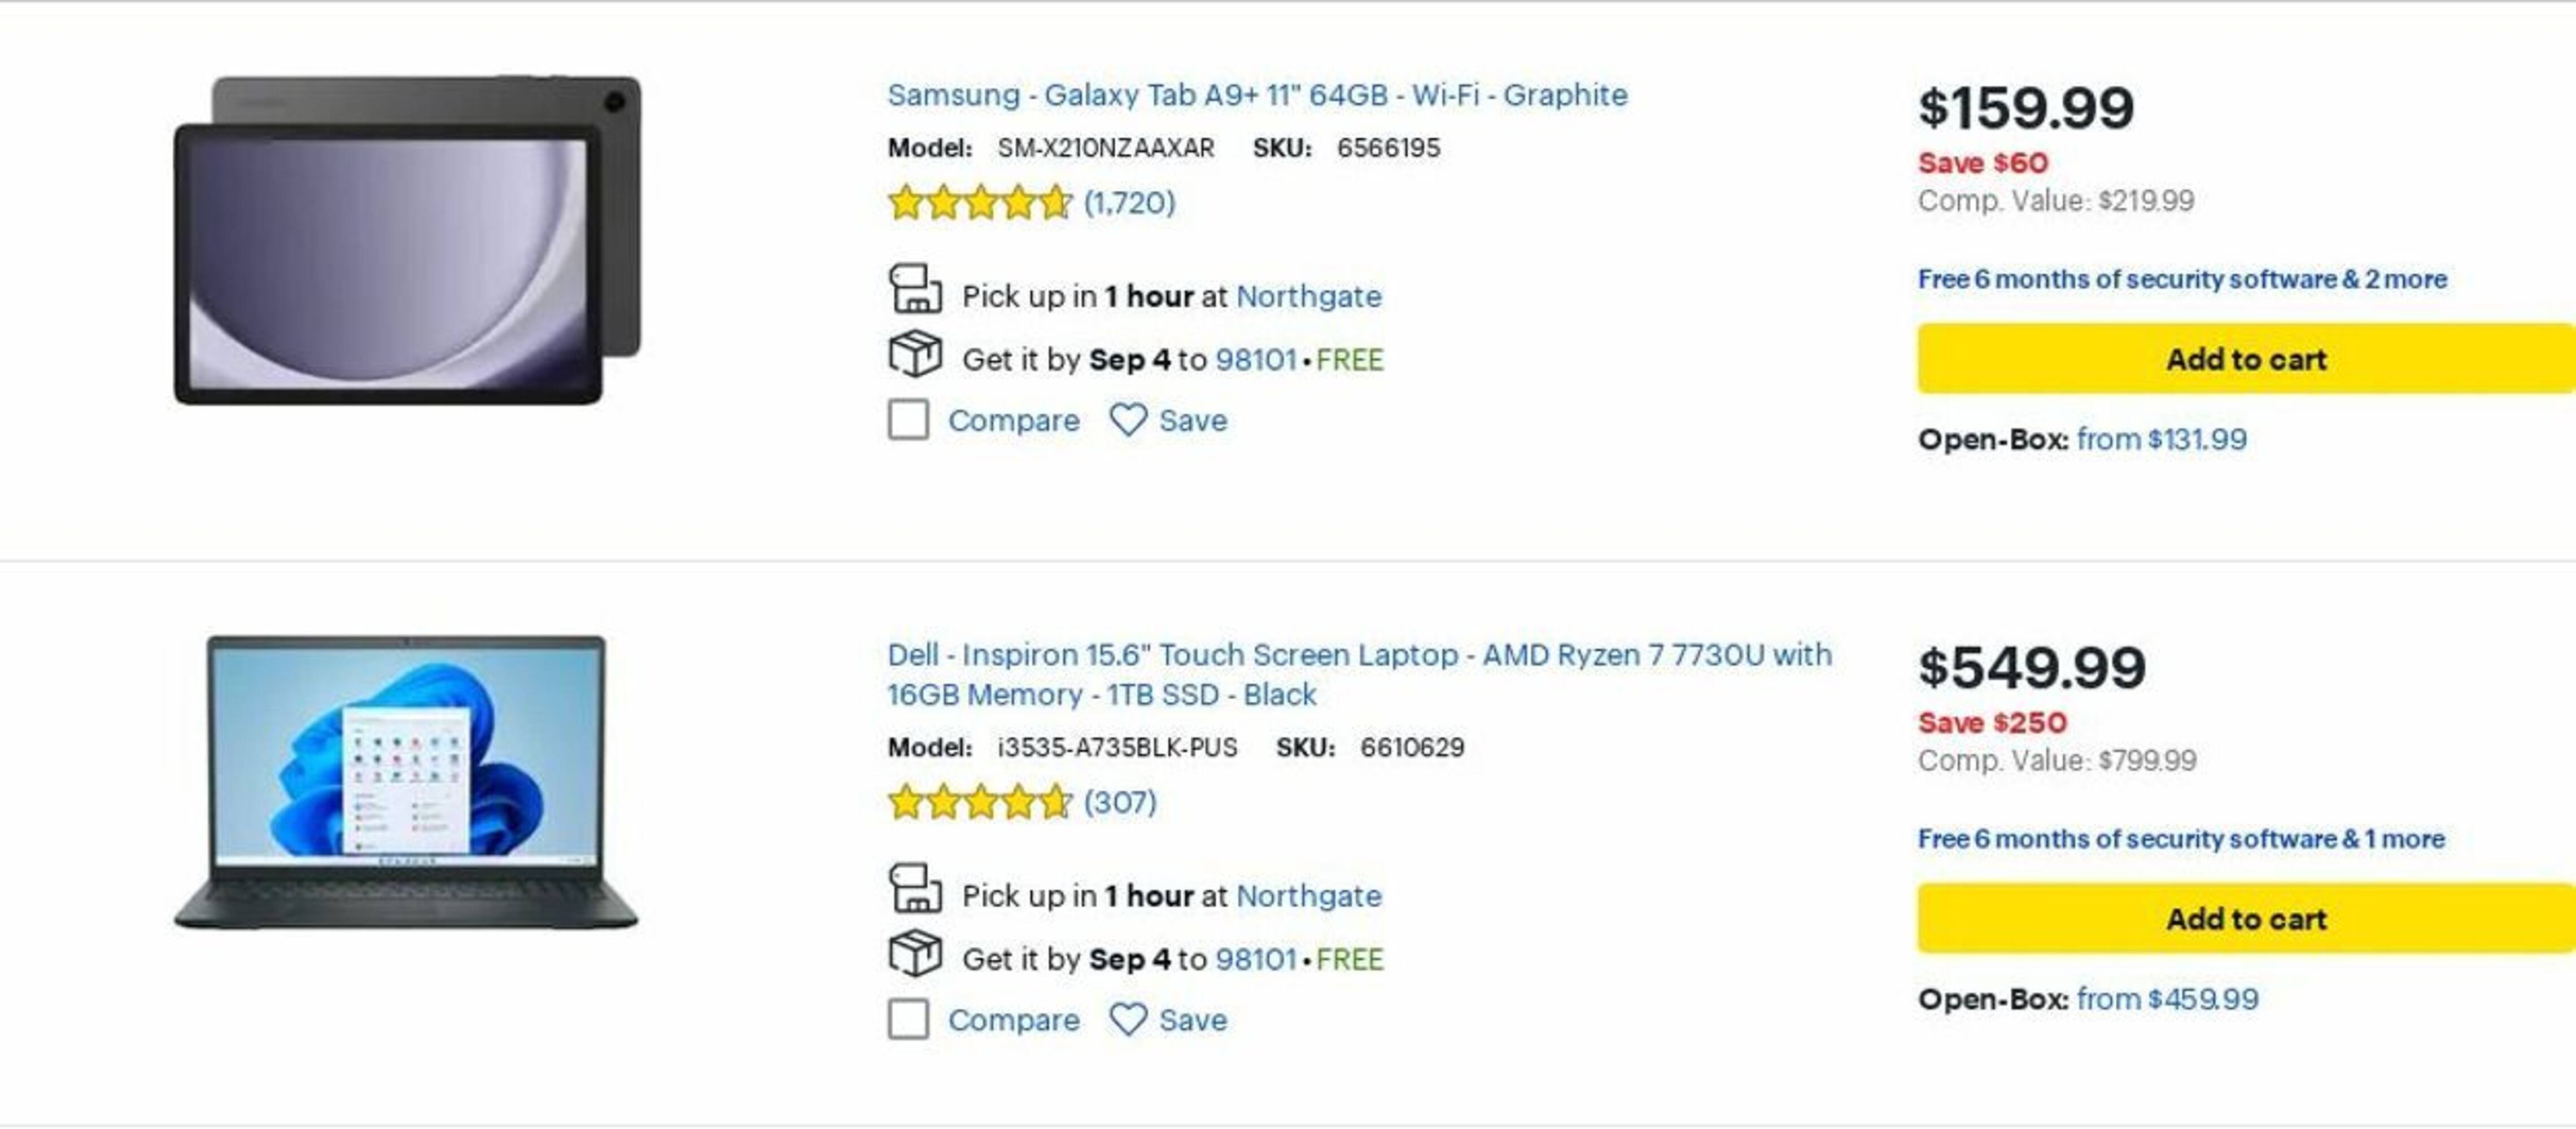
Task: Click heart Save icon for Samsung tablet
Action: pyautogui.click(x=1128, y=420)
